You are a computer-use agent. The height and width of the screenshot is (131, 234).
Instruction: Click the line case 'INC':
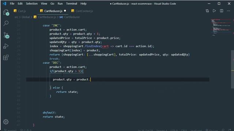[x=52, y=25]
